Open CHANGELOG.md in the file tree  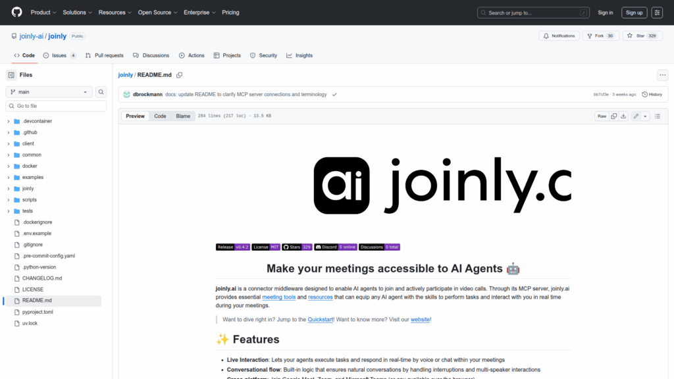tap(42, 278)
